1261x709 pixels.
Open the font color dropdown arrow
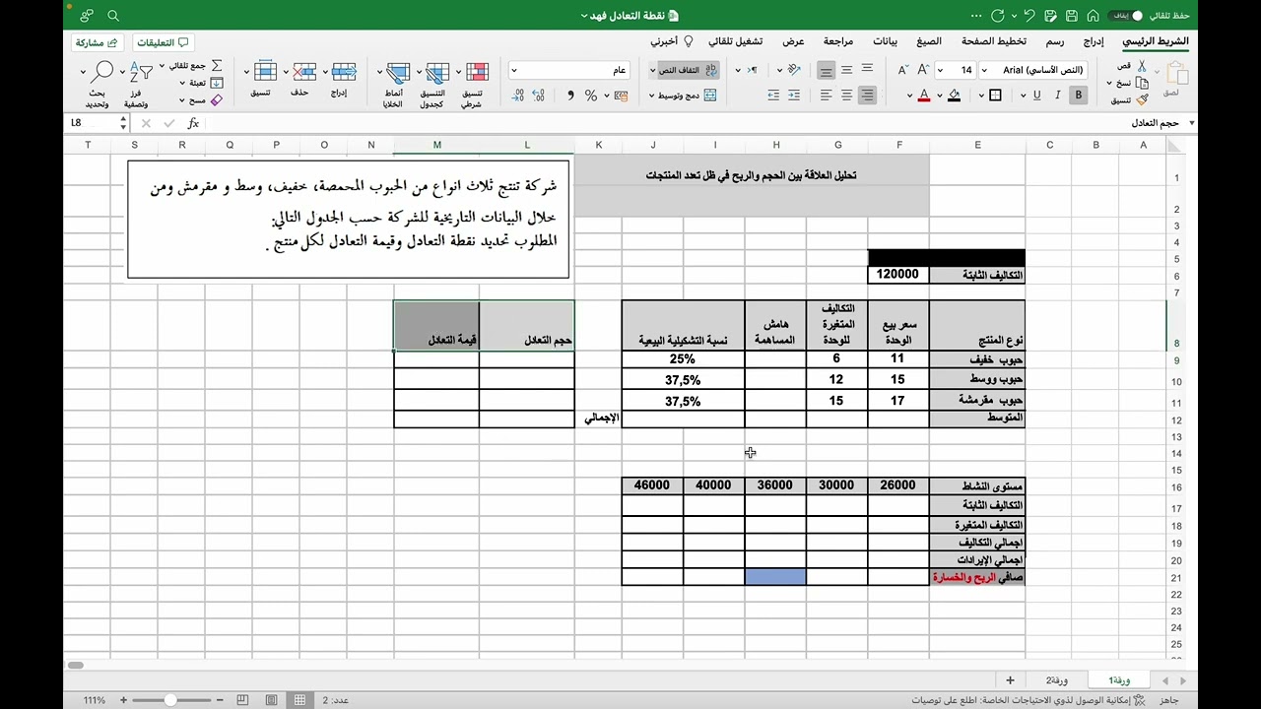[911, 97]
